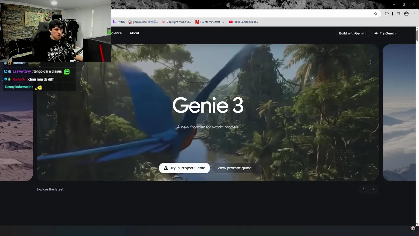The width and height of the screenshot is (419, 236).
Task: Open the Fuente Minecraft bookmark
Action: (x=209, y=22)
